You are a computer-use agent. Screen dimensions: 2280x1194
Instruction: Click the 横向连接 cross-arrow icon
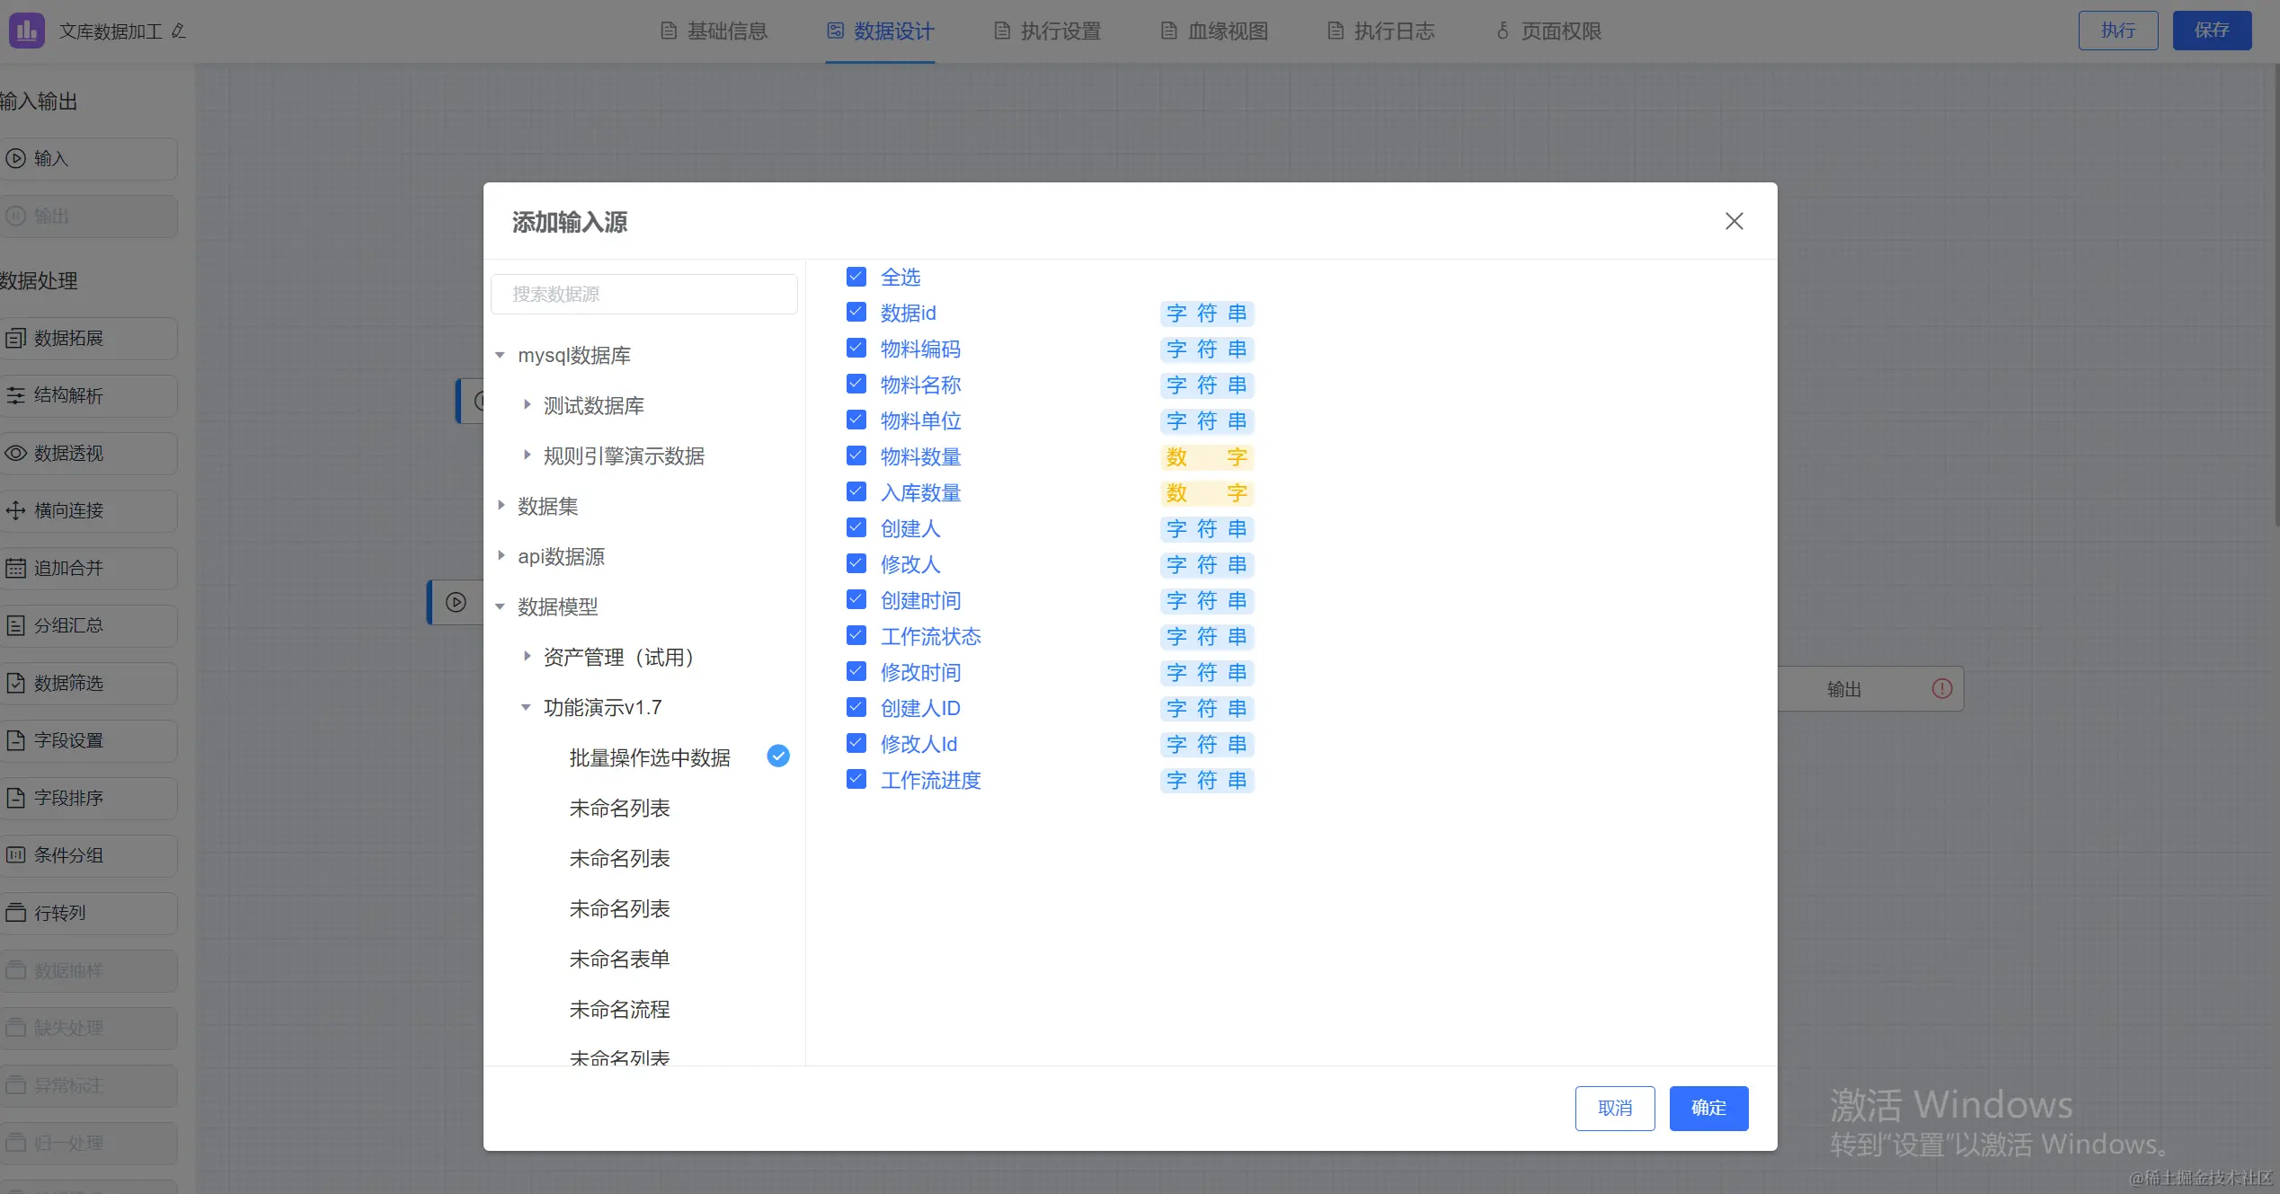coord(15,511)
